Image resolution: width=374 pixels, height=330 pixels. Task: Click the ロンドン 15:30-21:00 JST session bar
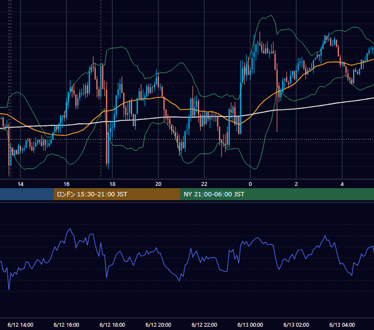coord(117,194)
